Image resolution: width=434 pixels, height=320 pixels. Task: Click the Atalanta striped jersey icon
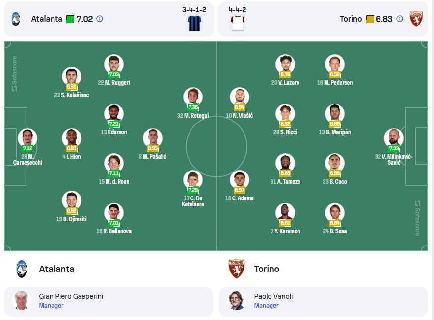pos(194,23)
